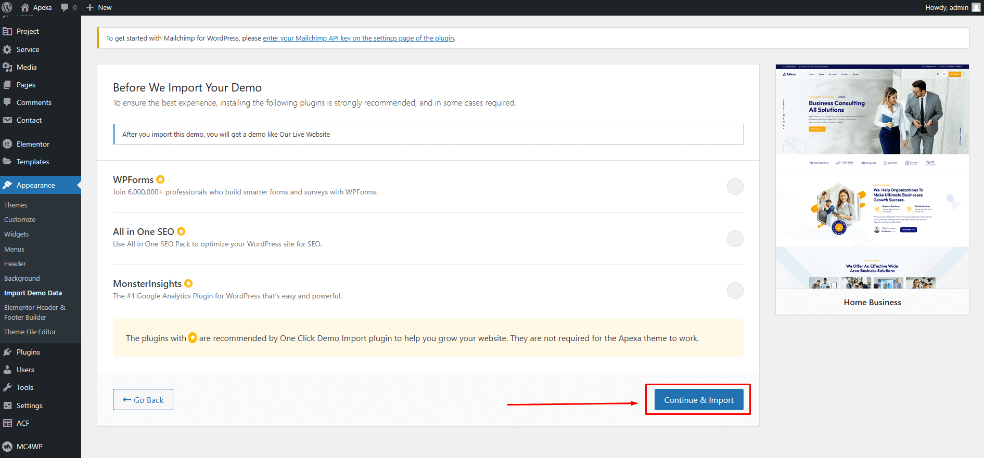Click the Go Back button
Screen dimensions: 984x458
click(143, 400)
